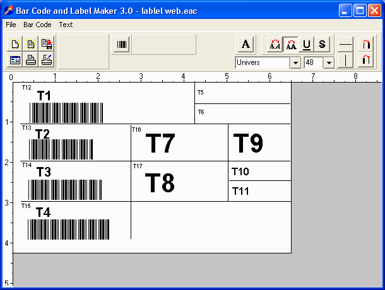Select the T4 text on label

pyautogui.click(x=43, y=212)
